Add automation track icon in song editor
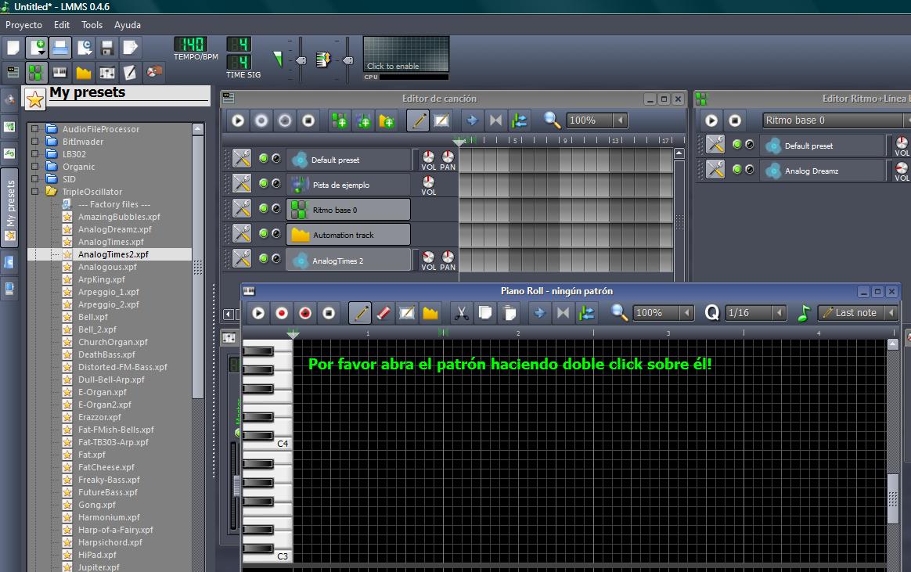This screenshot has height=572, width=911. tap(387, 121)
